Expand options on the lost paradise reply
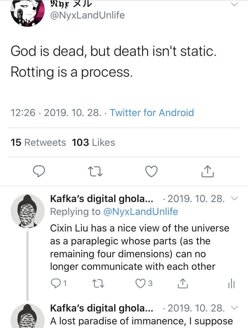Screen dimensions: 248x328 234,308
